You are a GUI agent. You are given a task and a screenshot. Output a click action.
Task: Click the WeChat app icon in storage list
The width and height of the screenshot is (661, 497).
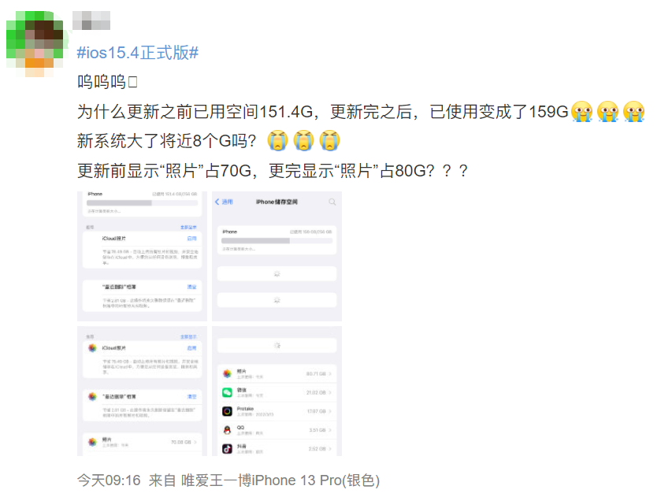point(227,392)
